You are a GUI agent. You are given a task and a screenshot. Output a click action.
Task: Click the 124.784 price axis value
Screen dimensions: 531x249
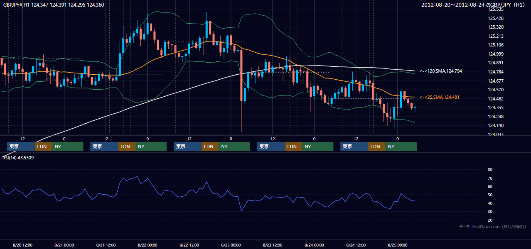495,72
